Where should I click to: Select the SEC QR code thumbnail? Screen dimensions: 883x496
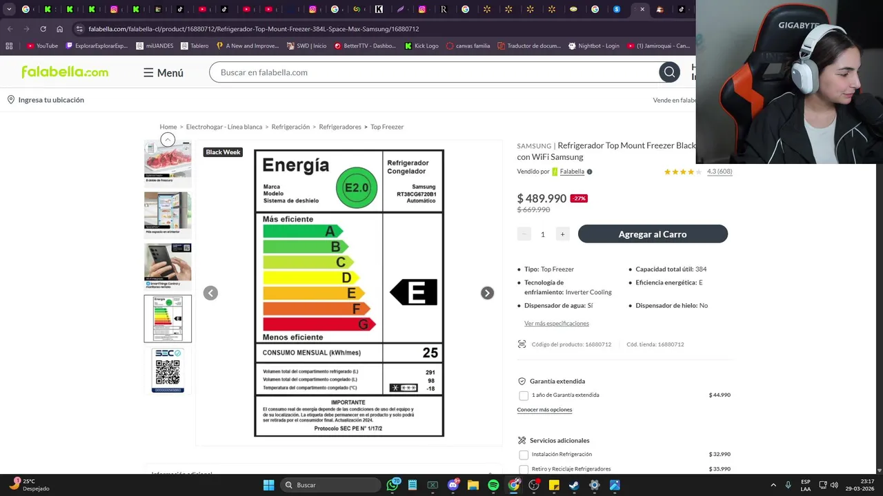click(x=168, y=371)
